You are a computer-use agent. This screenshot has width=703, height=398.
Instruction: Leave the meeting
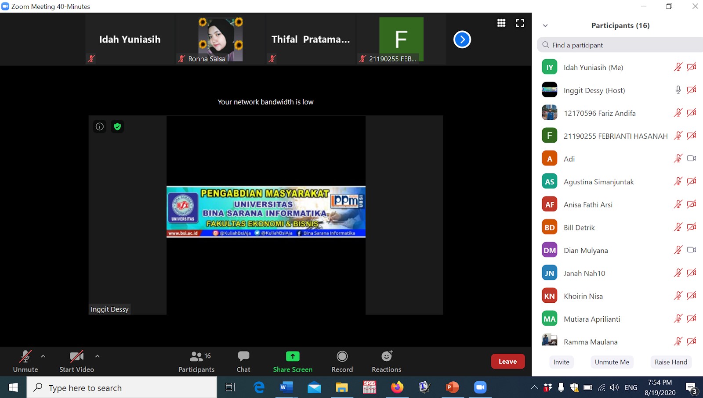[x=508, y=362]
